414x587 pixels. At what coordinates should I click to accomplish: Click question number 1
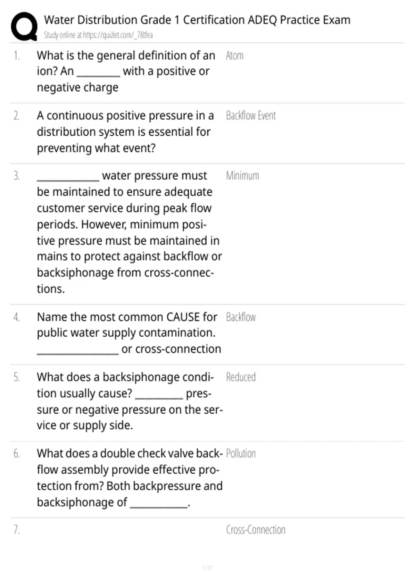pyautogui.click(x=17, y=56)
